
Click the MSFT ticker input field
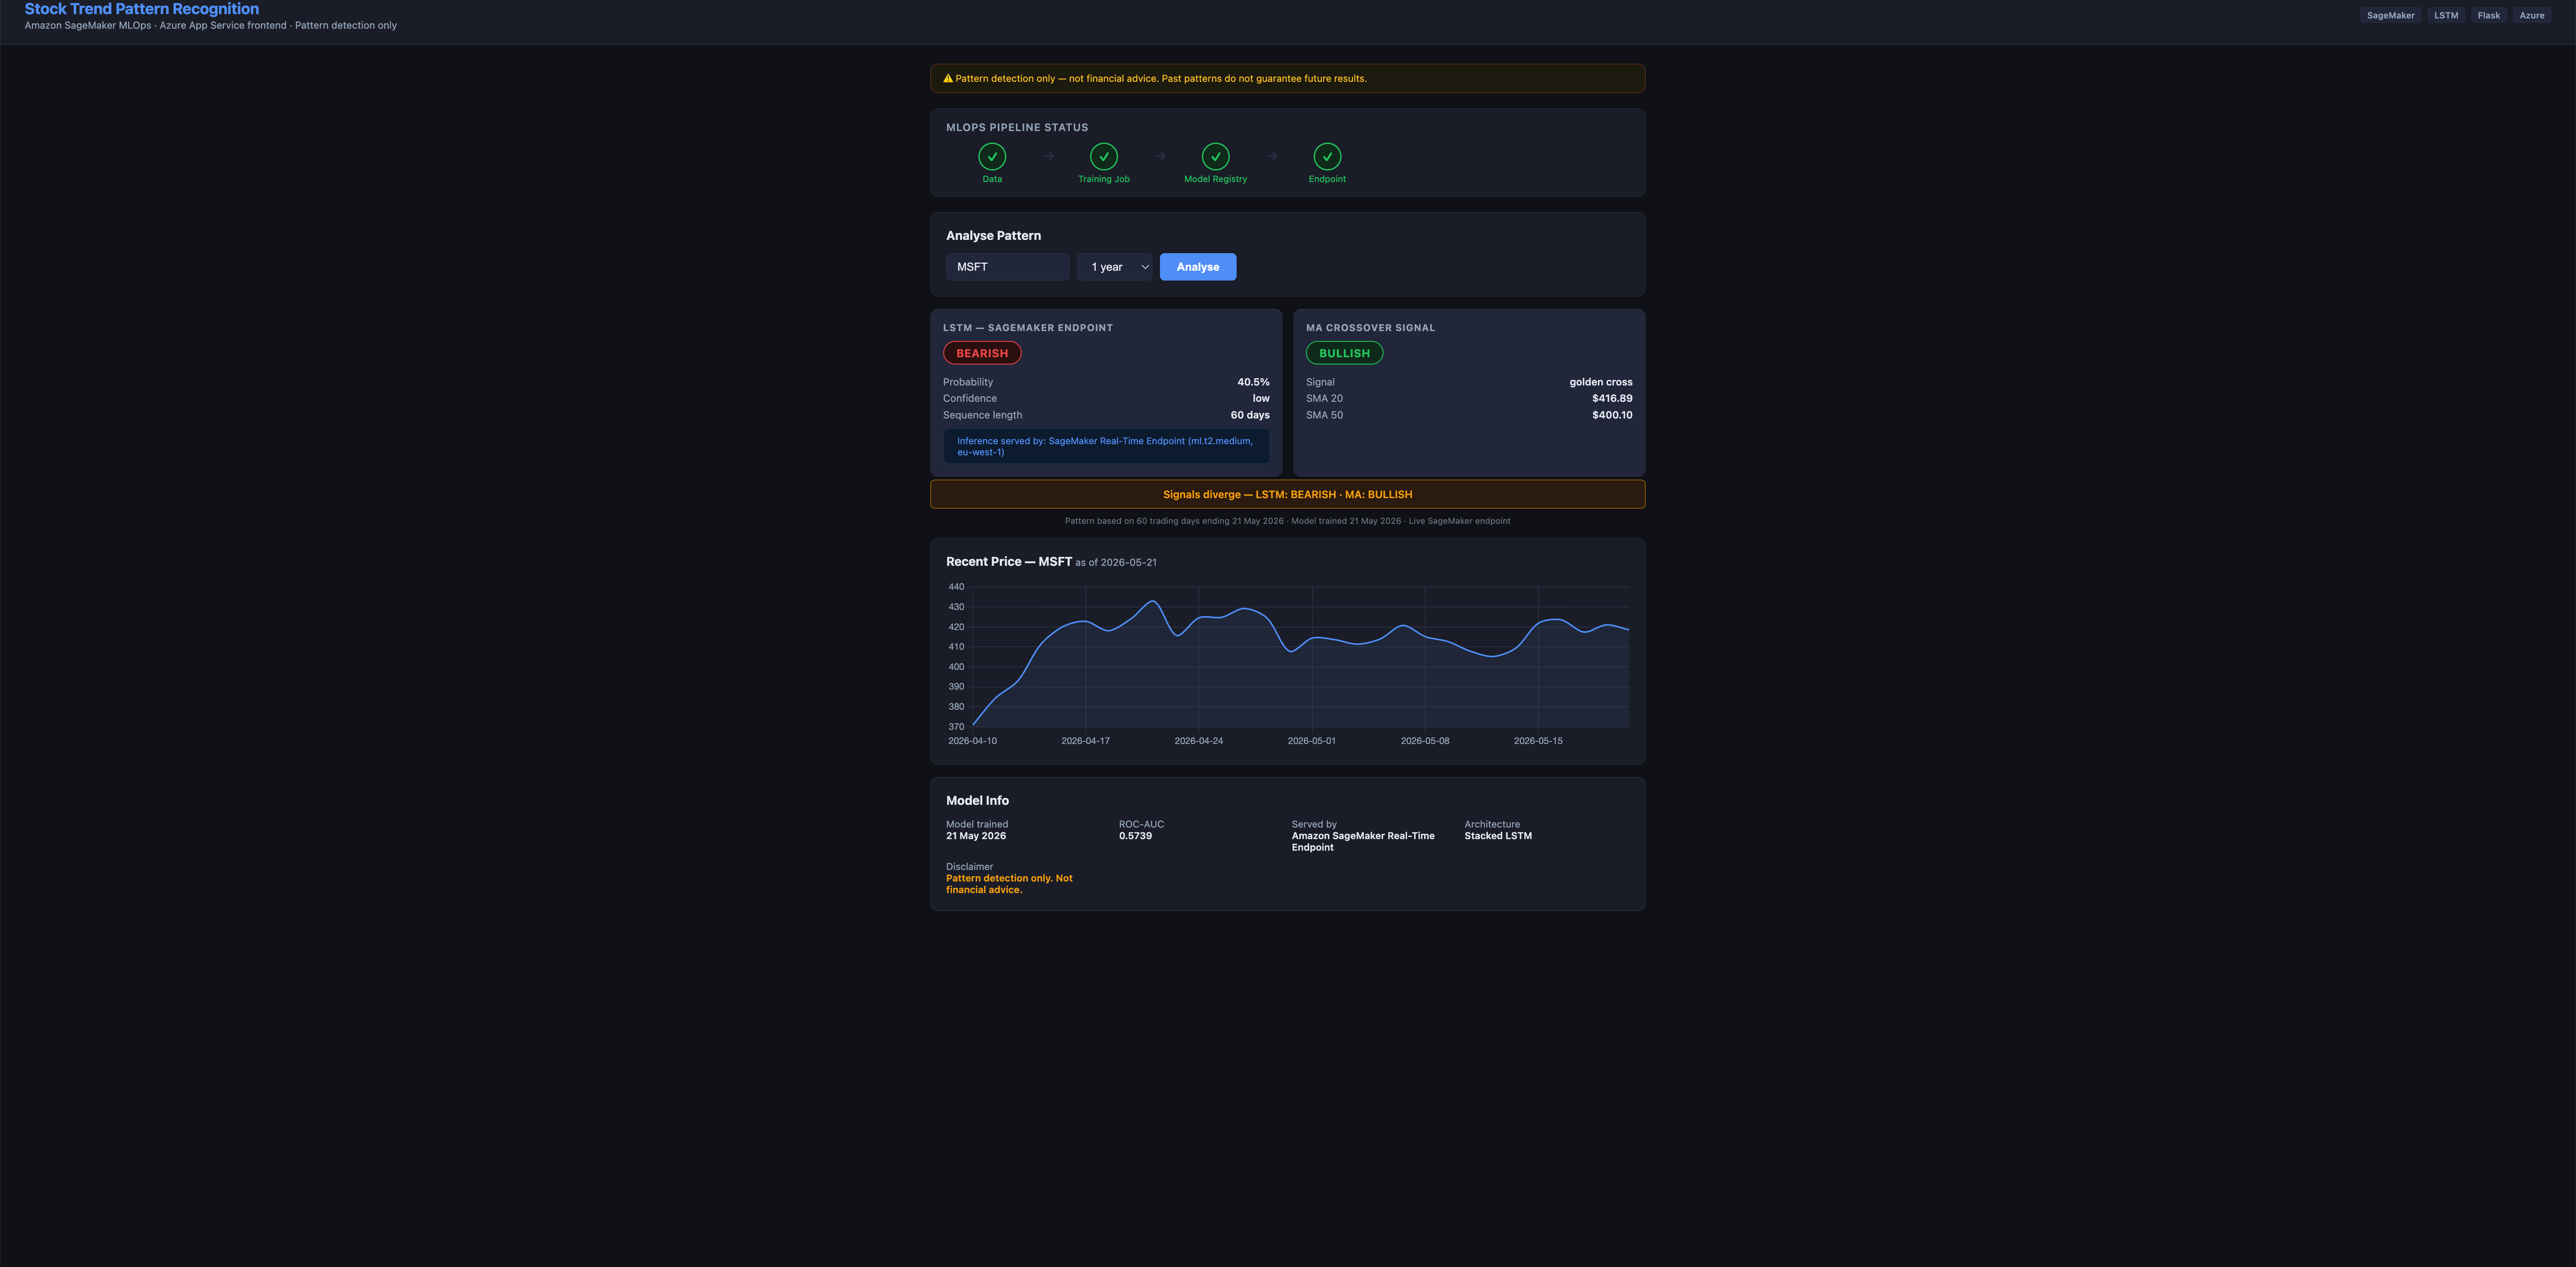tap(1007, 267)
